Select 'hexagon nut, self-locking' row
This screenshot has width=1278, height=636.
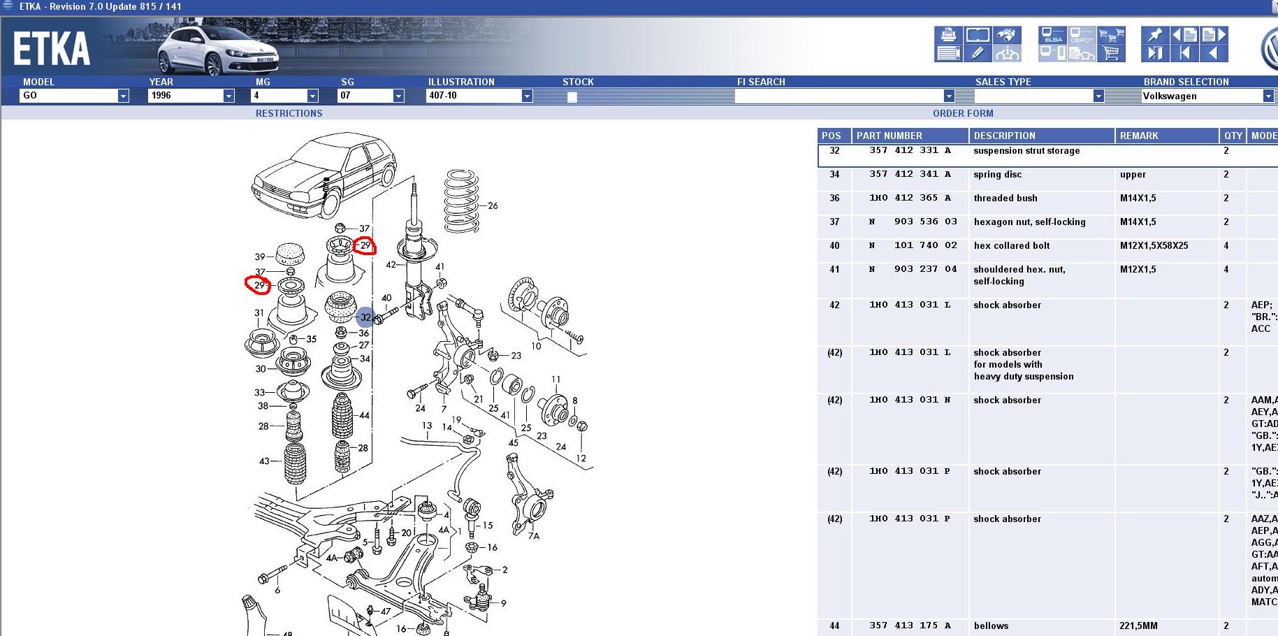pyautogui.click(x=1047, y=226)
